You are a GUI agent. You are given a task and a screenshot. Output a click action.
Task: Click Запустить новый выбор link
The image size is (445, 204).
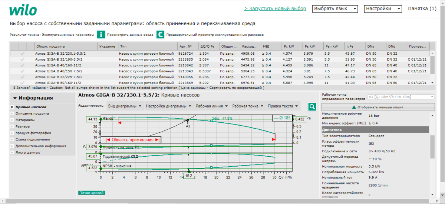(275, 8)
